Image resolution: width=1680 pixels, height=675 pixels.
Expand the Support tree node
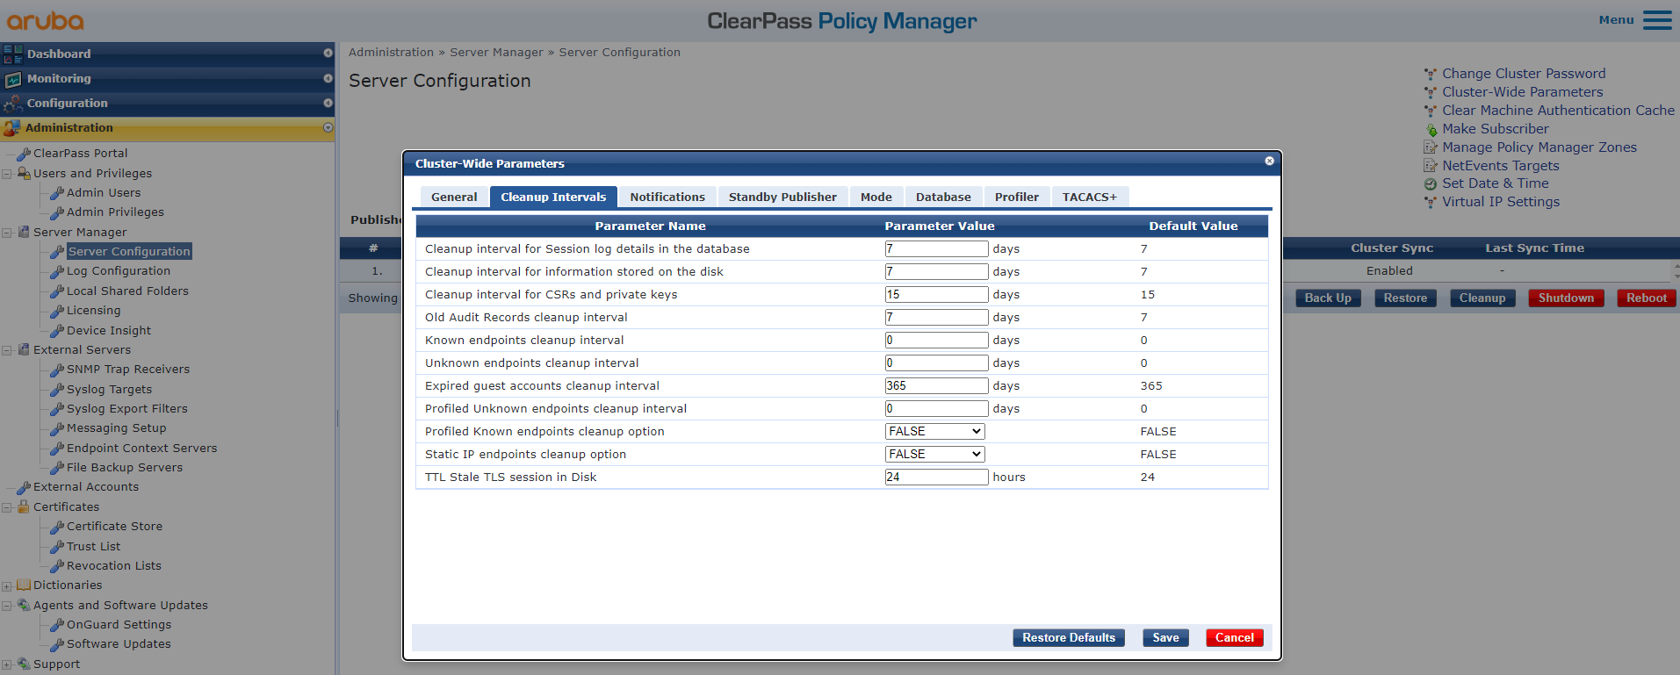click(7, 665)
